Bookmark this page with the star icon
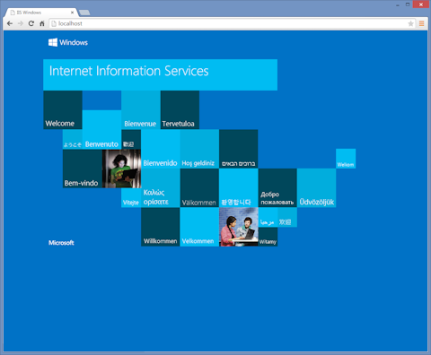This screenshot has width=431, height=355. (x=410, y=23)
